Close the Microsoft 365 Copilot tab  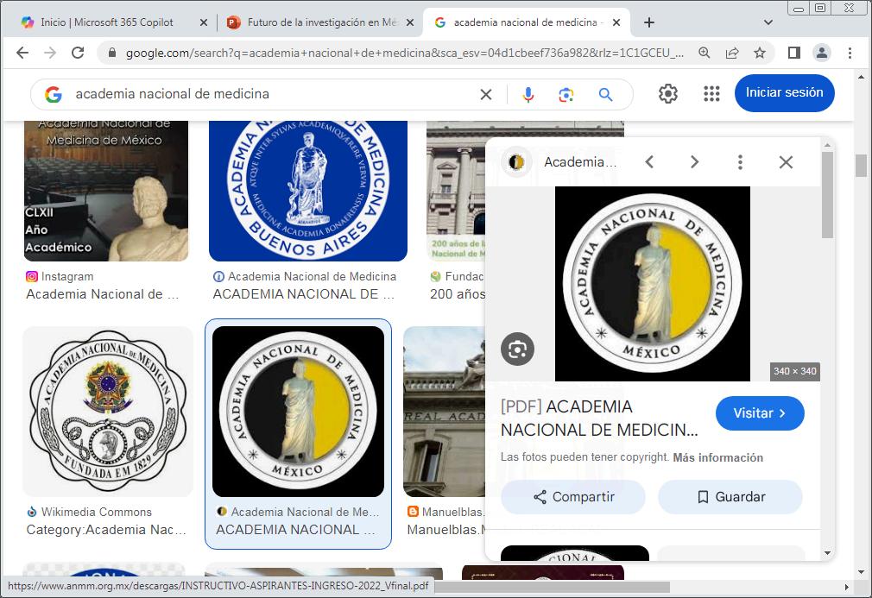click(x=204, y=22)
